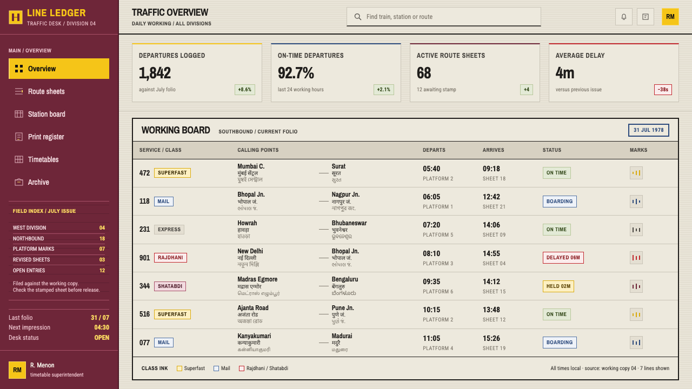Click the OPEN ENTRIES index row
Screen dimensions: 692x389
click(59, 271)
